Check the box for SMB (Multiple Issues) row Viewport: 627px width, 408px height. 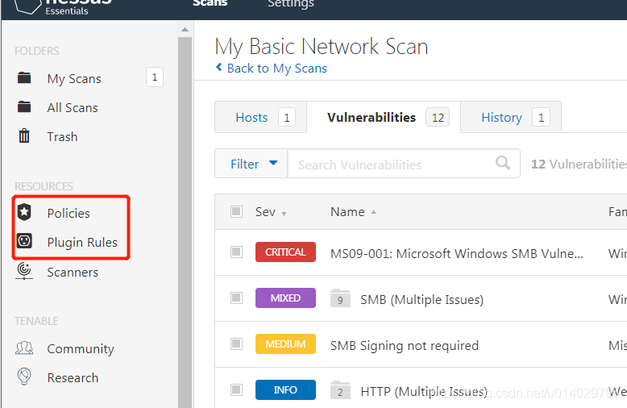[x=236, y=298]
